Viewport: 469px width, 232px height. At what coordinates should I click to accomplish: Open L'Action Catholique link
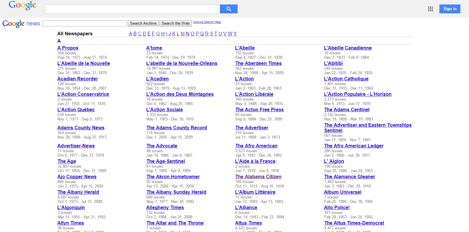click(346, 79)
